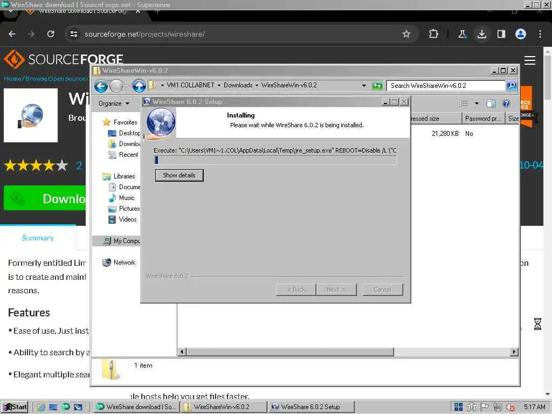Click the WireShare project globe icon
Image resolution: width=552 pixels, height=414 pixels.
31,115
